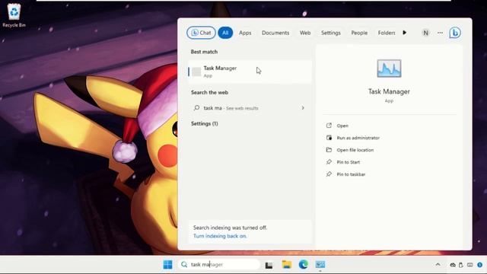Click the shield icon beside Run as administrator
This screenshot has height=274, width=487.
(329, 138)
